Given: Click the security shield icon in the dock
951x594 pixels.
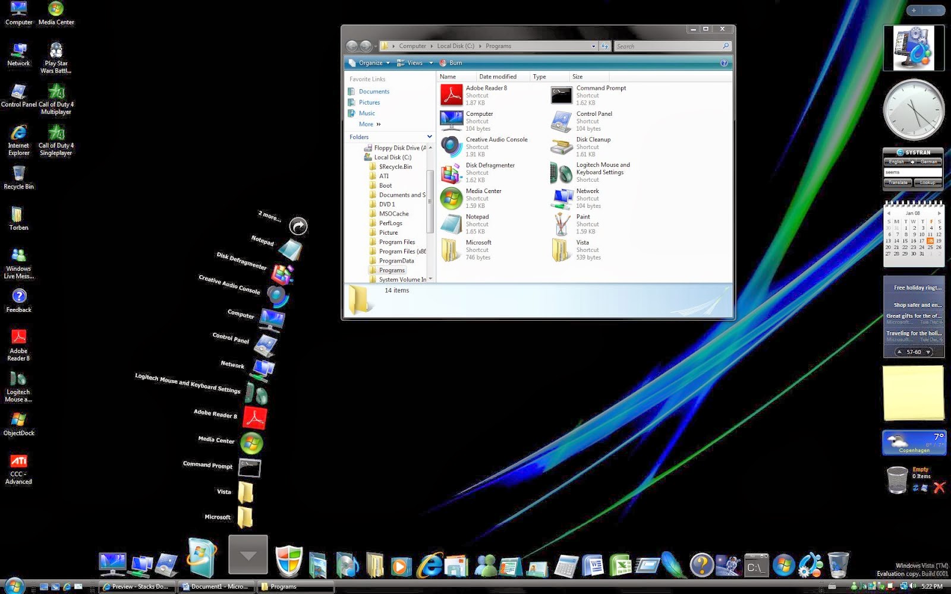Looking at the screenshot, I should coord(289,561).
